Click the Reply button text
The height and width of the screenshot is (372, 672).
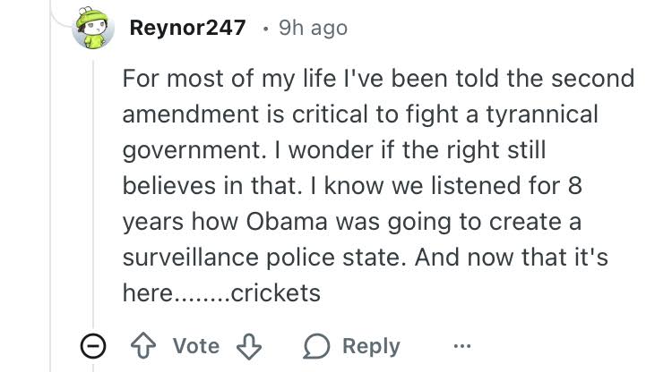(x=371, y=346)
